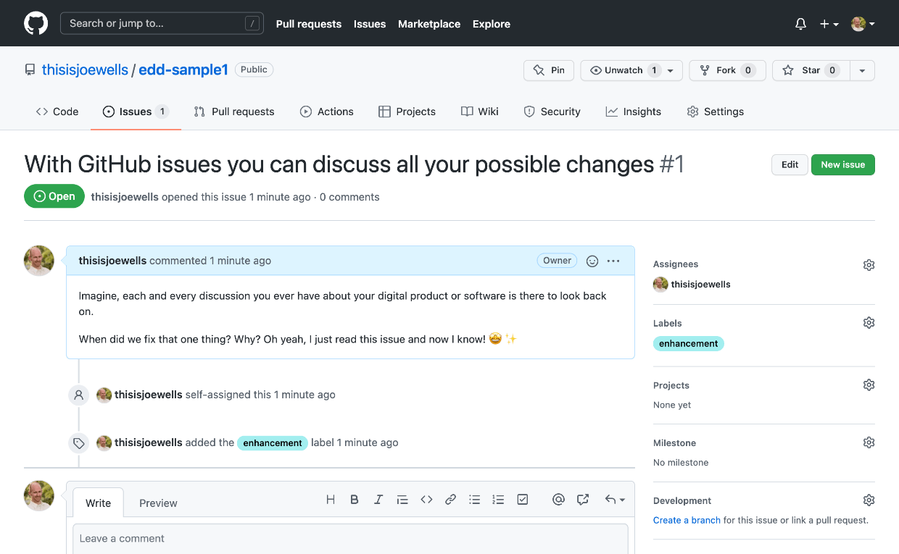
Task: Add a numbered list
Action: (498, 500)
